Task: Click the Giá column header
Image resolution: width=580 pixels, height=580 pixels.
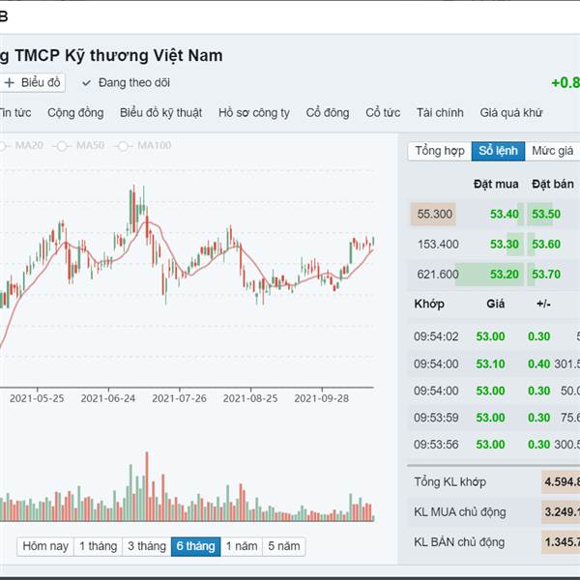Action: [x=495, y=304]
